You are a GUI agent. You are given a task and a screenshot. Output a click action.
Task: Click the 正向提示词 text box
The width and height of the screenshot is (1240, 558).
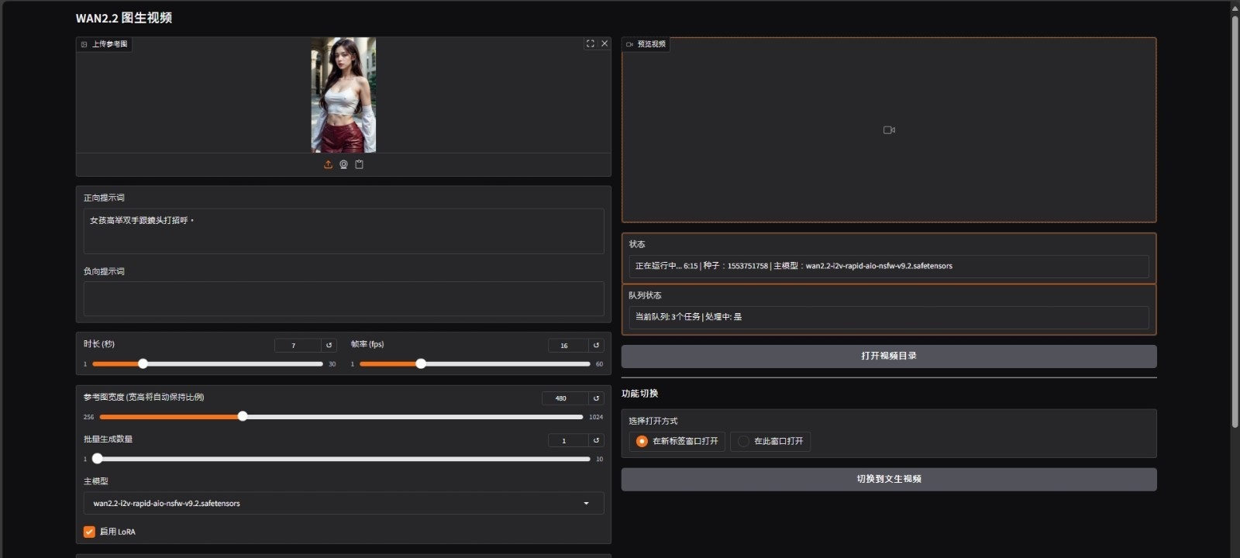pos(343,231)
